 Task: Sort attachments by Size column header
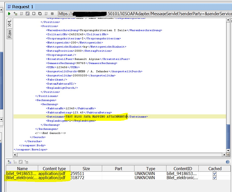click(86, 169)
